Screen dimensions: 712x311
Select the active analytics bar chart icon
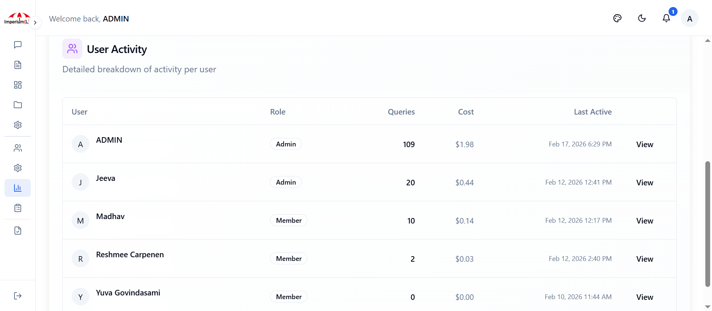17,188
